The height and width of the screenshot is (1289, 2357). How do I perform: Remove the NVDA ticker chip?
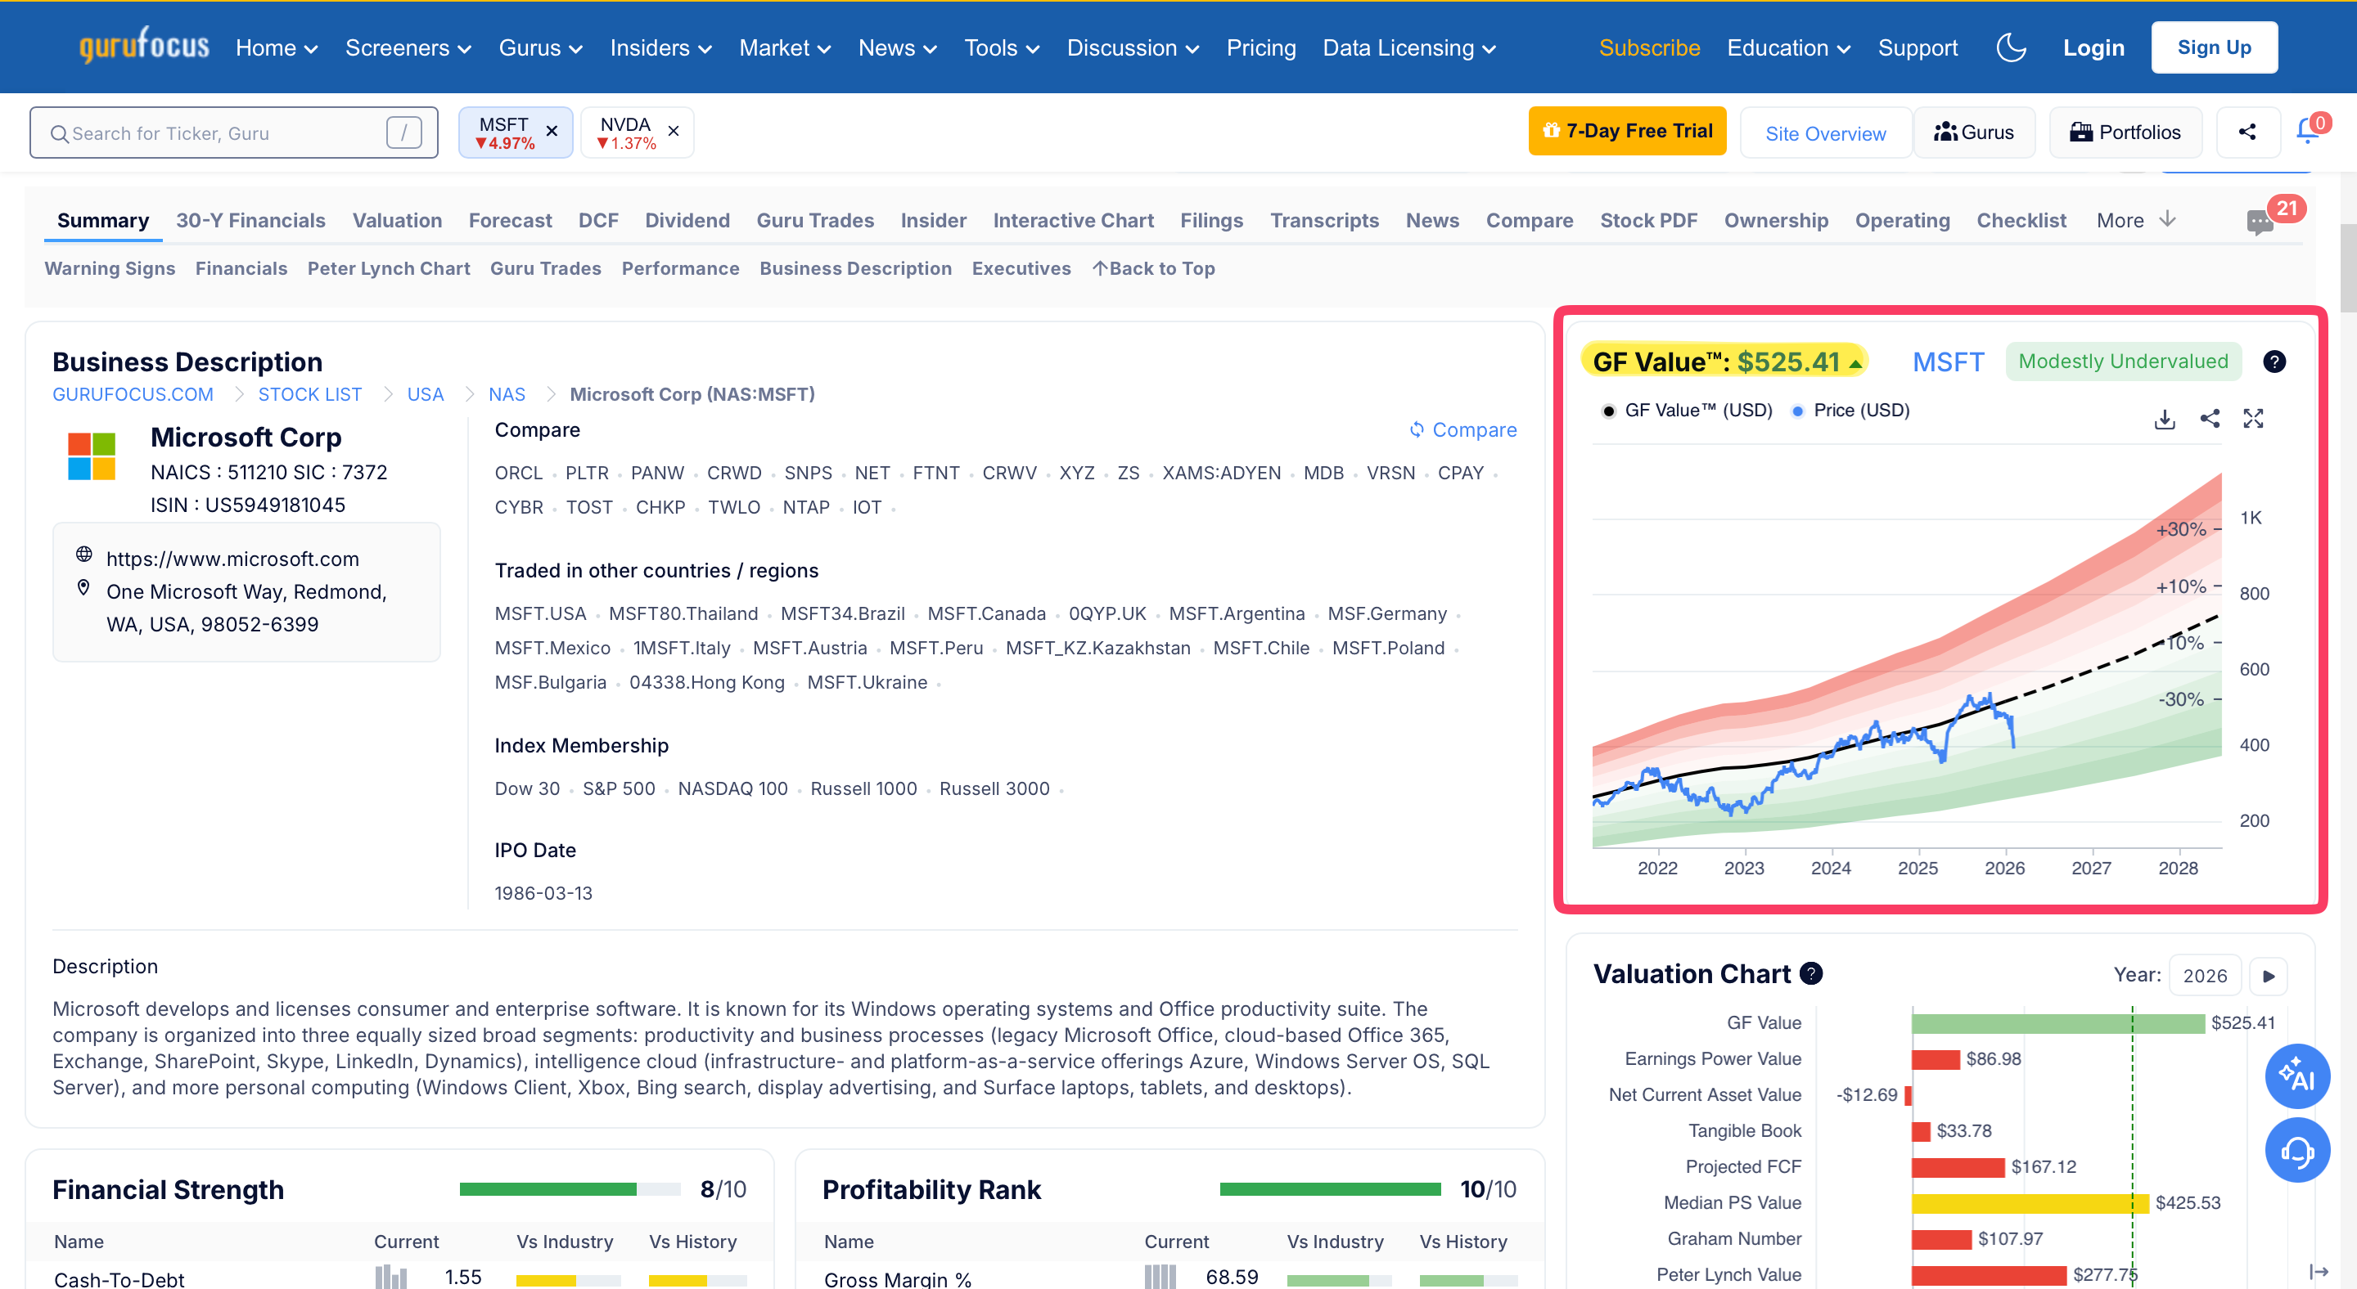[674, 131]
